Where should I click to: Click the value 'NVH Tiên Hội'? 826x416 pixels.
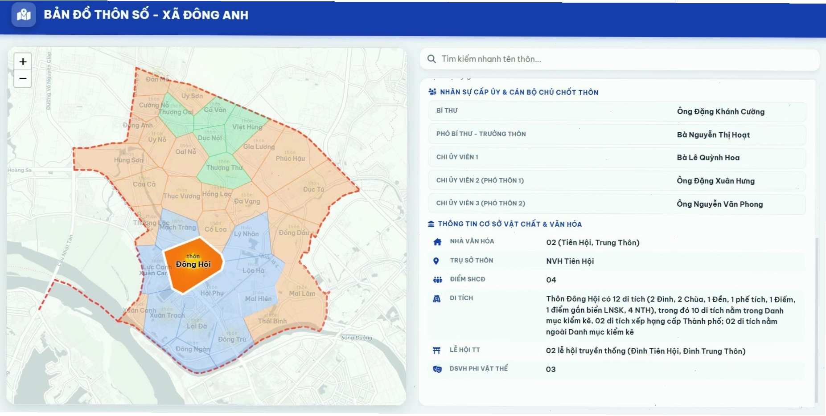click(570, 261)
